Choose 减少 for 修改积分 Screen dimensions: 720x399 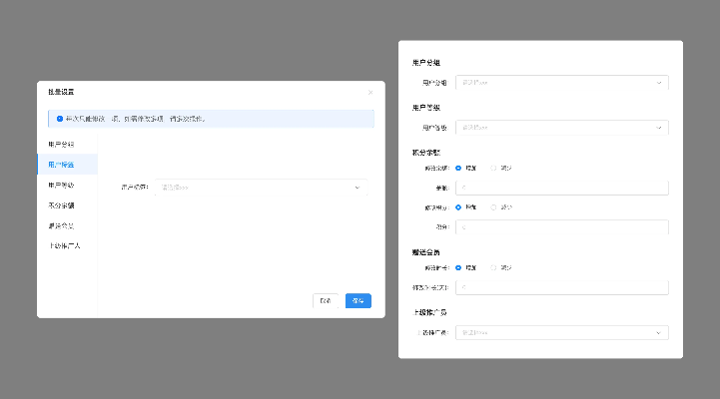tap(495, 207)
